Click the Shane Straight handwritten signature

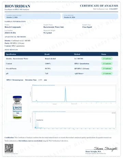tap(106, 148)
